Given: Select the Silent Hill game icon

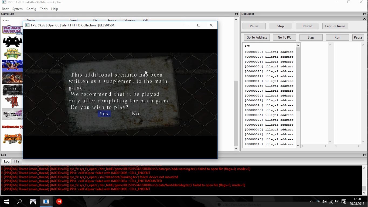Looking at the screenshot, I should point(12,90).
